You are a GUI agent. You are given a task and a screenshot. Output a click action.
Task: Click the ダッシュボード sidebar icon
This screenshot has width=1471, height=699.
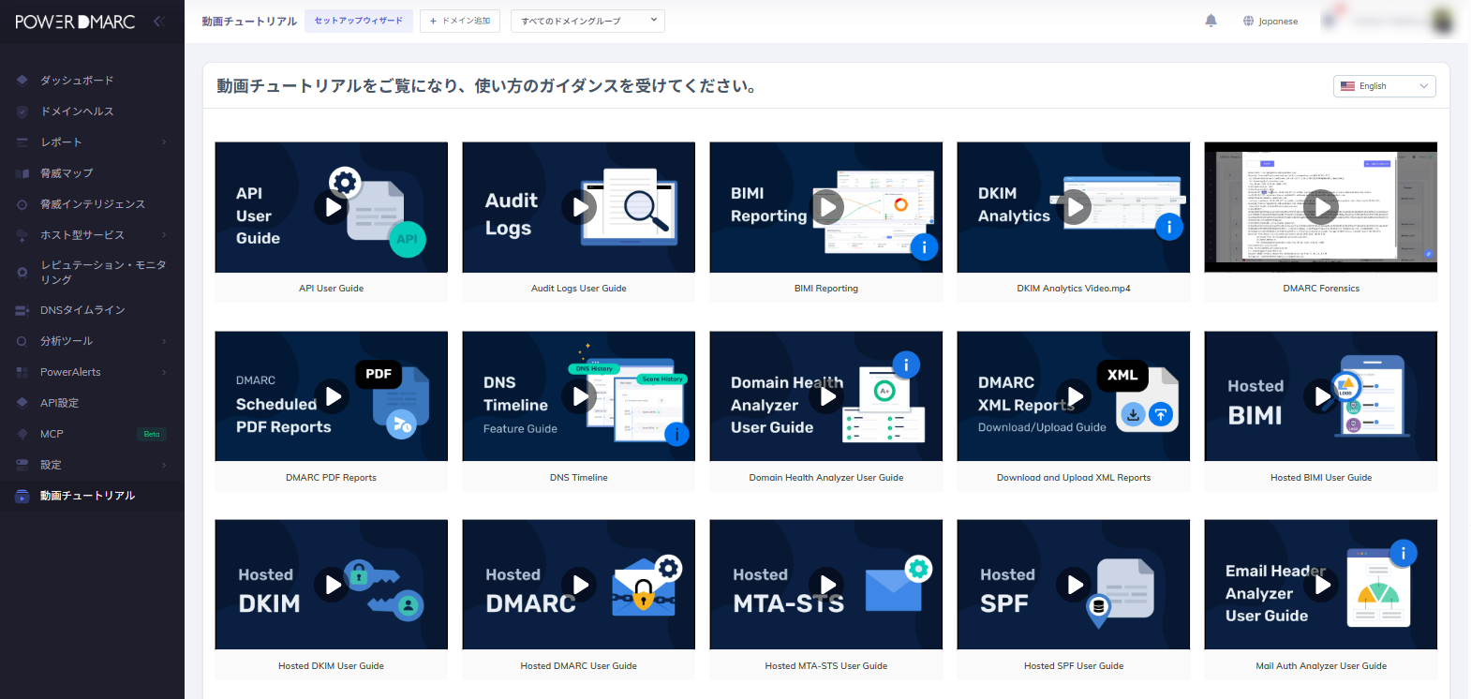pyautogui.click(x=22, y=81)
